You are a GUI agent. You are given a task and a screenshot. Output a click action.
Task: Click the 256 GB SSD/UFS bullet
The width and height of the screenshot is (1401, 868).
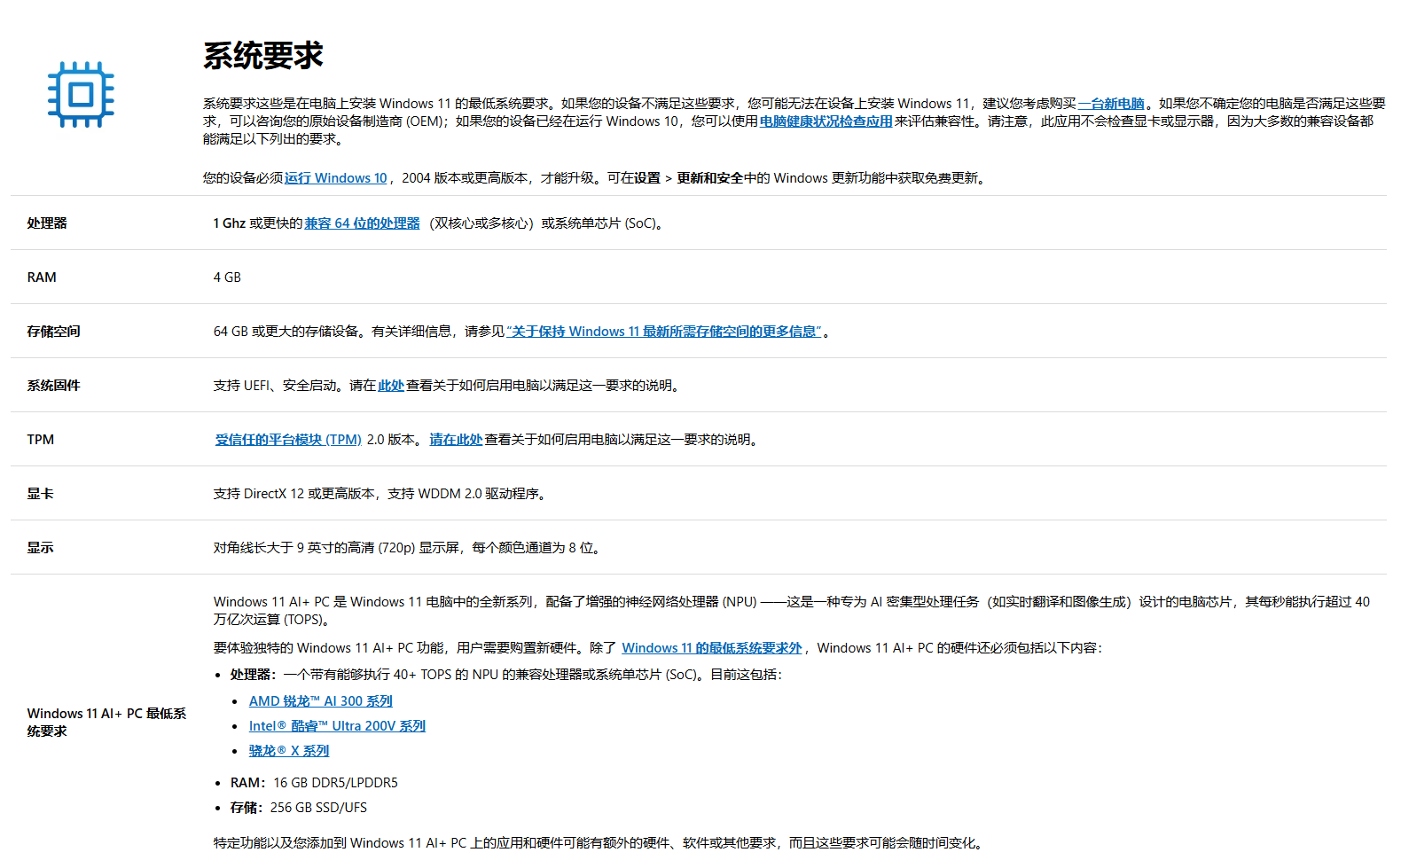point(299,808)
